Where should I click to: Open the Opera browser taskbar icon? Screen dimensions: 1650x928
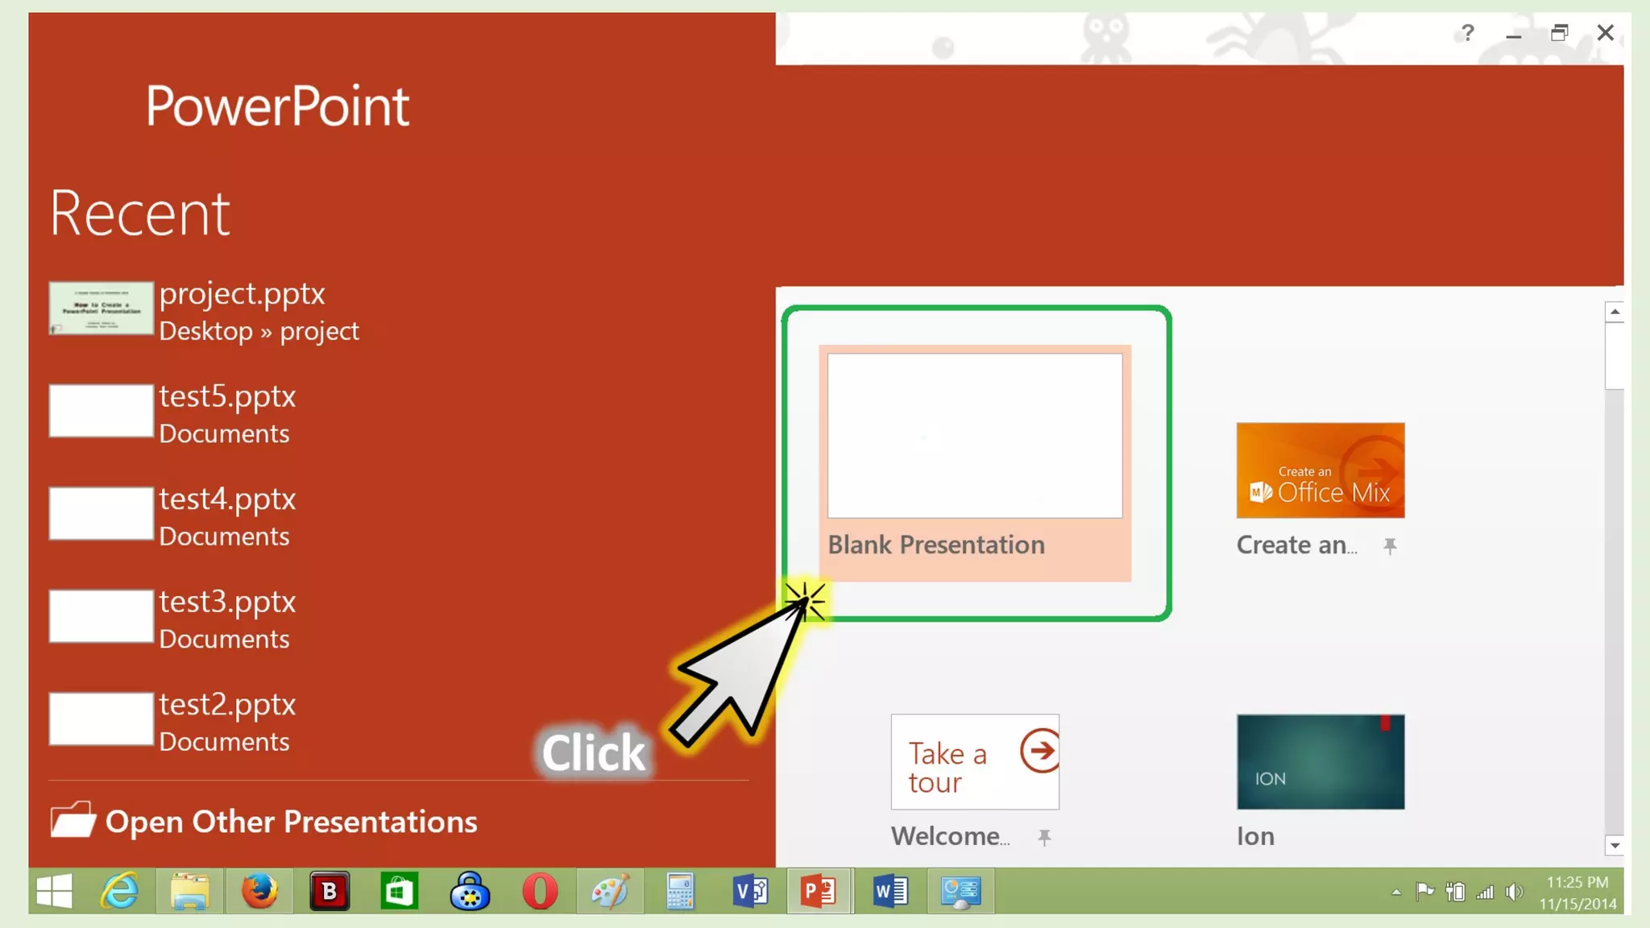tap(540, 892)
